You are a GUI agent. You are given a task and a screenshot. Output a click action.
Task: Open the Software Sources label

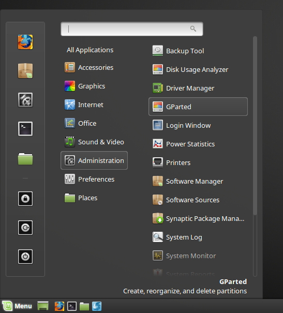192,200
